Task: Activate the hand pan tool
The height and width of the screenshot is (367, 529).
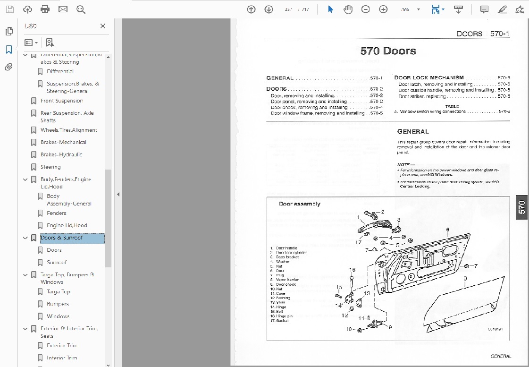Action: coord(348,9)
